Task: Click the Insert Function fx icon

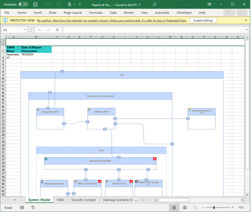Action: click(57, 30)
